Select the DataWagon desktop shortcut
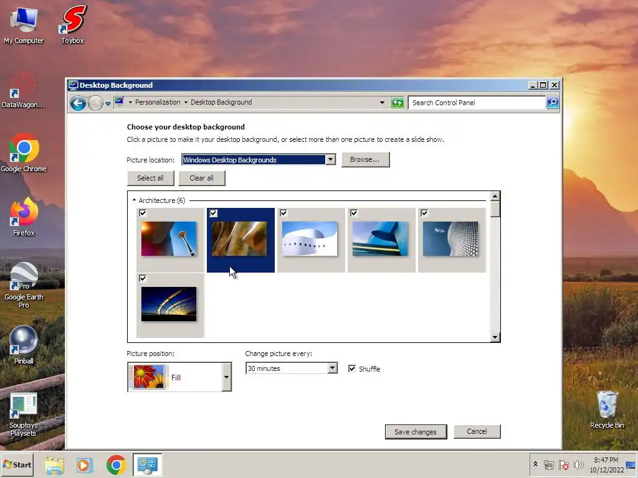The image size is (638, 478). pyautogui.click(x=23, y=90)
